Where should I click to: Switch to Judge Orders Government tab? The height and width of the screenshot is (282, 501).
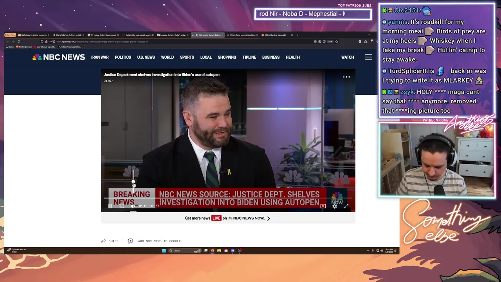(x=103, y=35)
